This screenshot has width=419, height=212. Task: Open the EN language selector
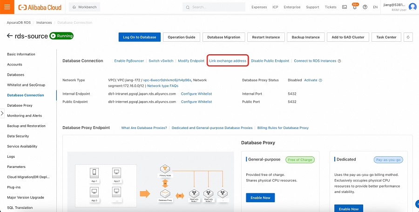[375, 7]
